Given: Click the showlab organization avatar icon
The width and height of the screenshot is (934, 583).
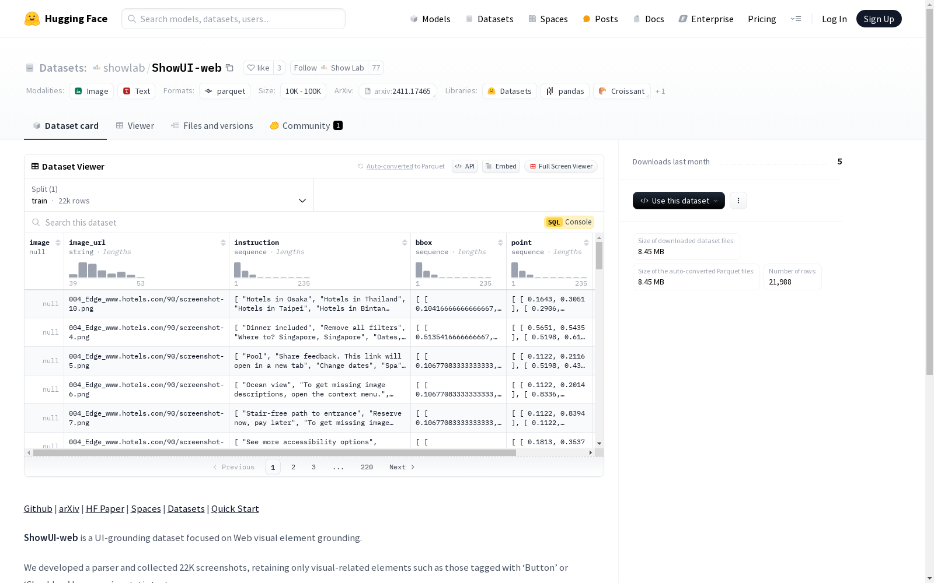Looking at the screenshot, I should [x=97, y=68].
